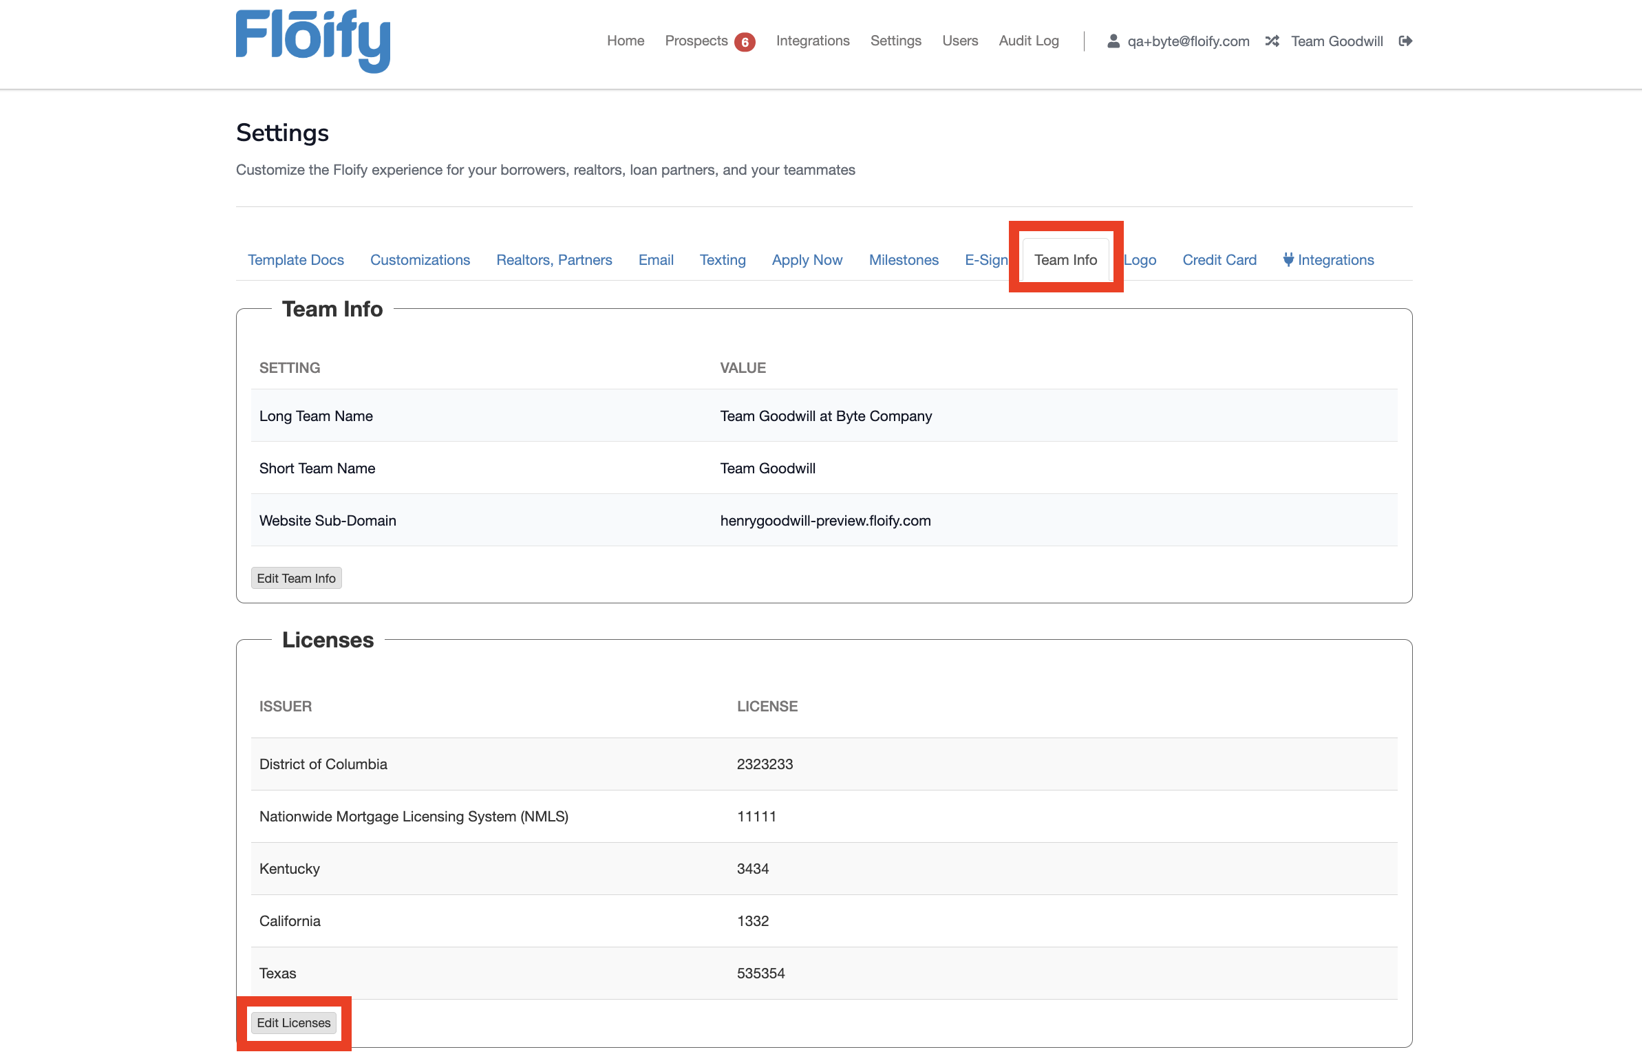
Task: Click the Edit Team Info button
Action: pyautogui.click(x=296, y=578)
